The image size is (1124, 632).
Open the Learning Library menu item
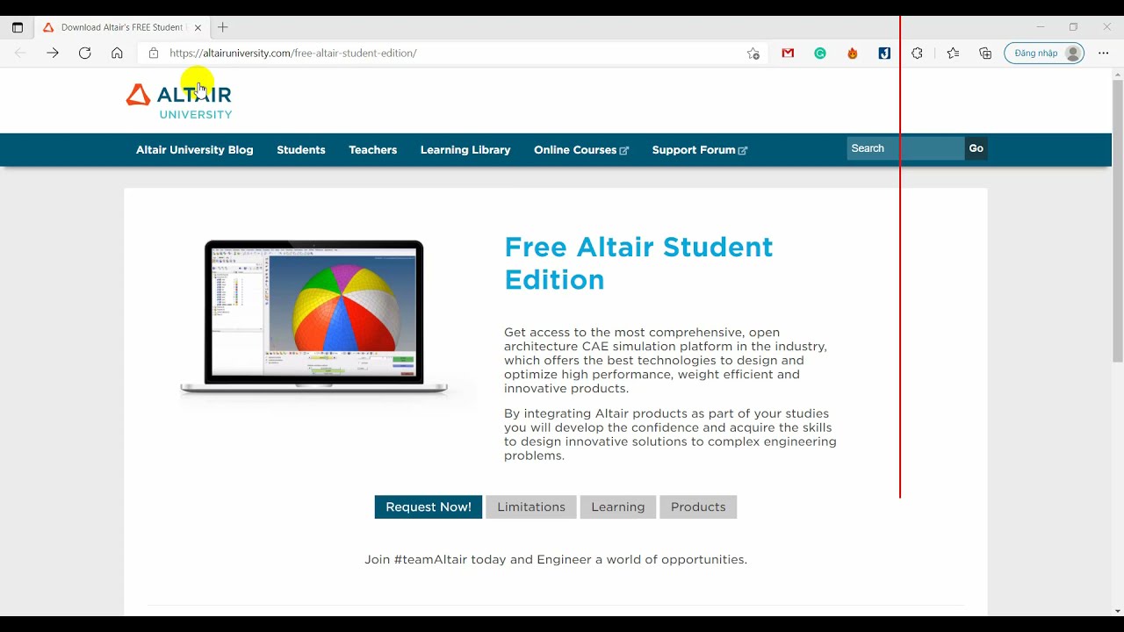point(465,150)
